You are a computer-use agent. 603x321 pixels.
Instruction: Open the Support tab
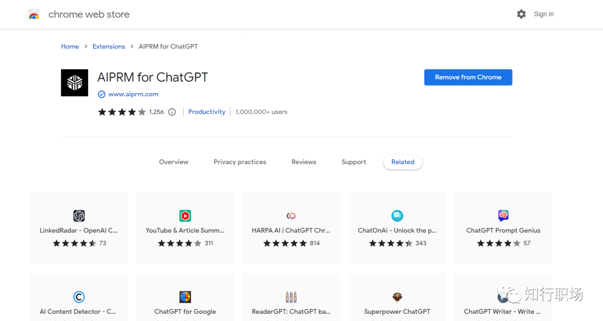(x=354, y=162)
